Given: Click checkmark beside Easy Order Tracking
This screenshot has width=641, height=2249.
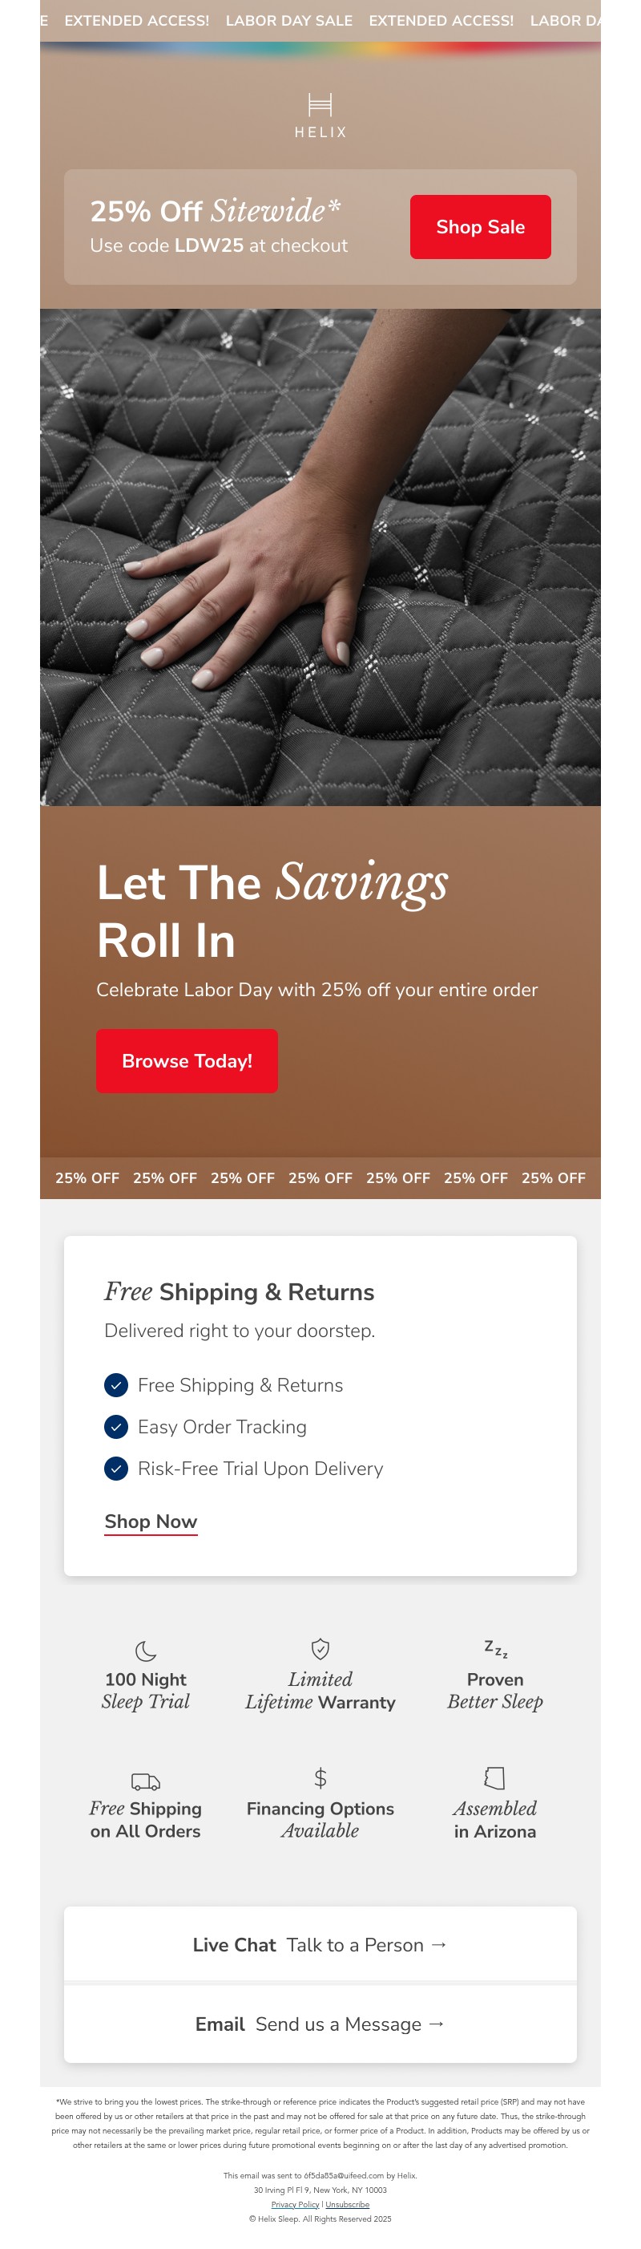Looking at the screenshot, I should (116, 1427).
